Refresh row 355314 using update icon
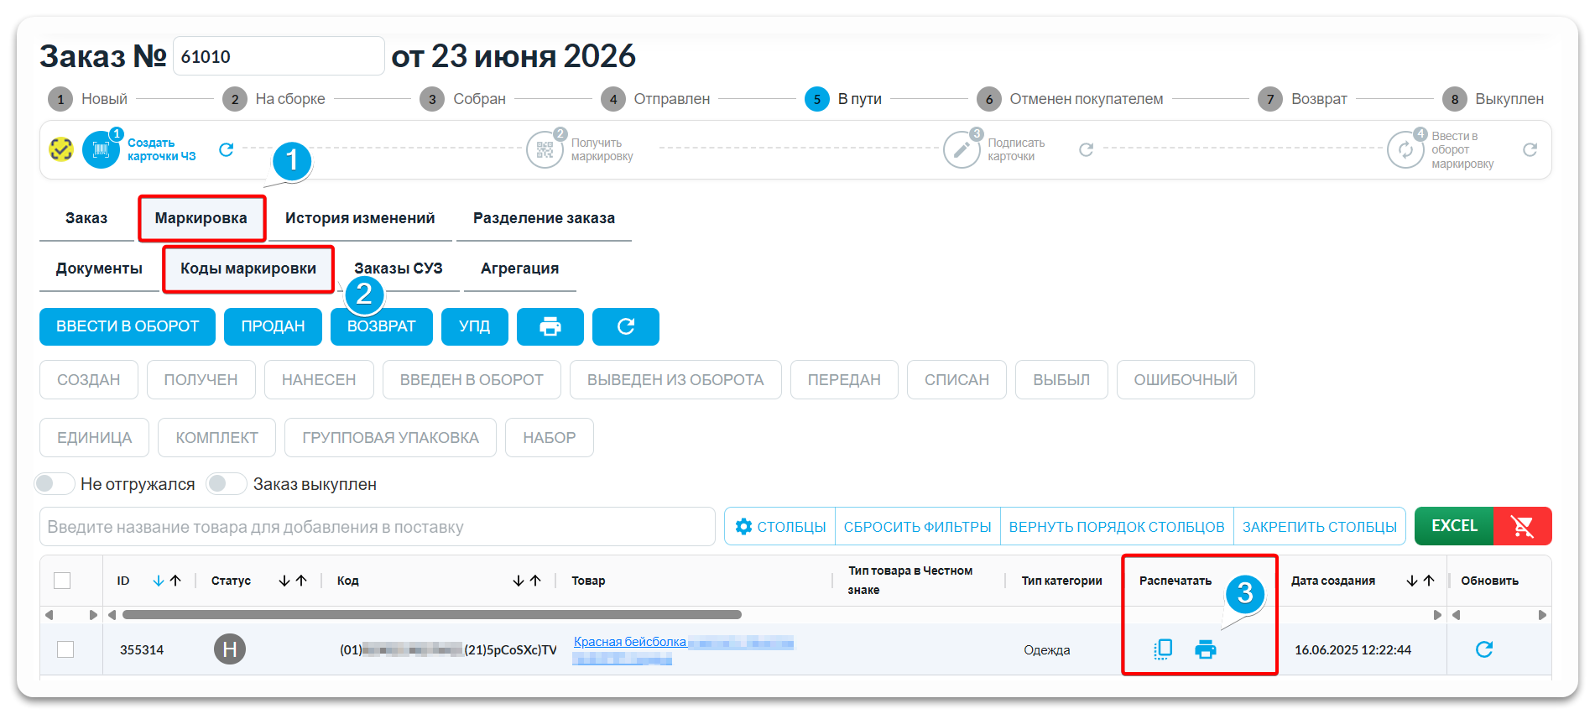This screenshot has height=714, width=1595. (x=1484, y=649)
